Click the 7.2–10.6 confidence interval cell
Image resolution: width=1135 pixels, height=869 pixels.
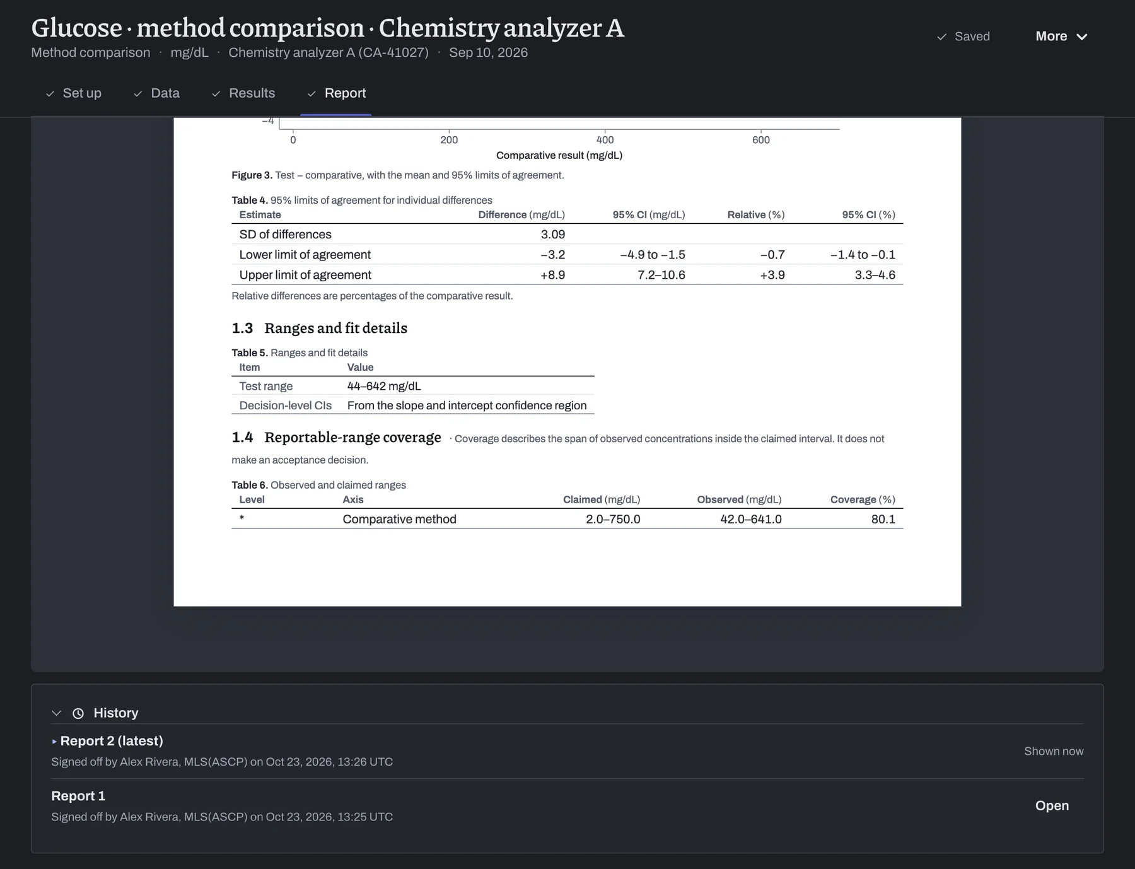(x=661, y=274)
